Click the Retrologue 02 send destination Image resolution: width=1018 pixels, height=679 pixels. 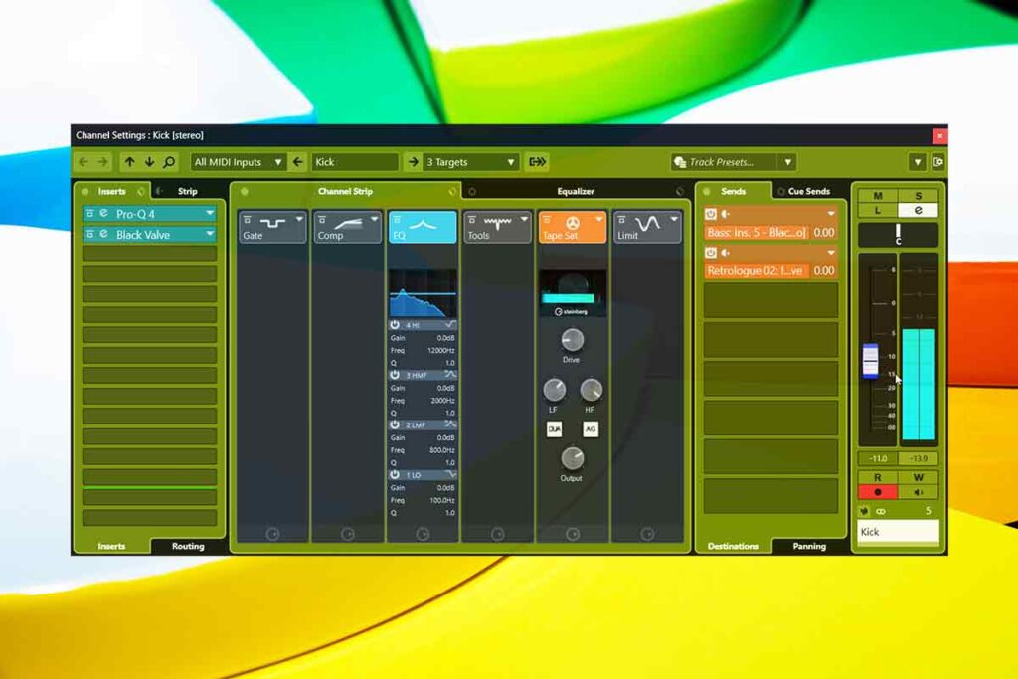(x=757, y=270)
